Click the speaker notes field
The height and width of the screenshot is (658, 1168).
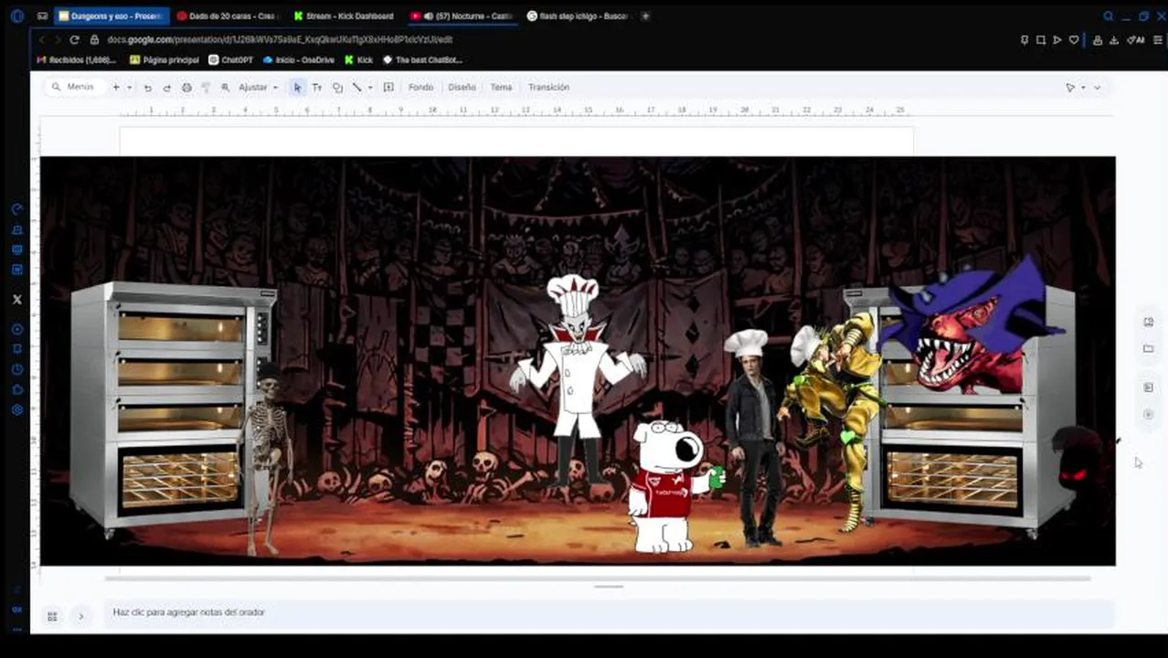pyautogui.click(x=608, y=612)
